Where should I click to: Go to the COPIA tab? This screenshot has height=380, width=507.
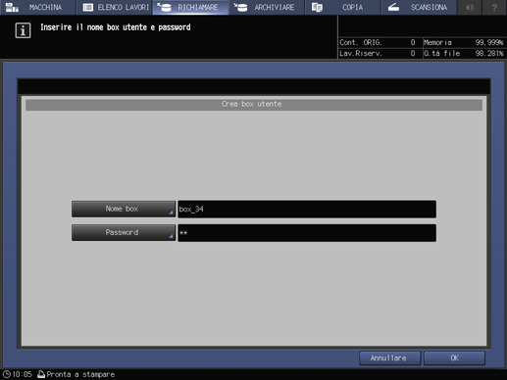343,7
